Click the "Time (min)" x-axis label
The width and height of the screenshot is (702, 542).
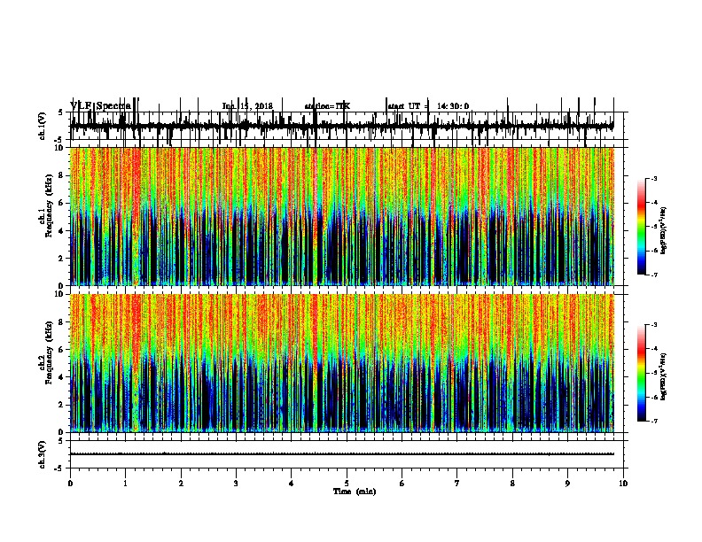pos(355,492)
